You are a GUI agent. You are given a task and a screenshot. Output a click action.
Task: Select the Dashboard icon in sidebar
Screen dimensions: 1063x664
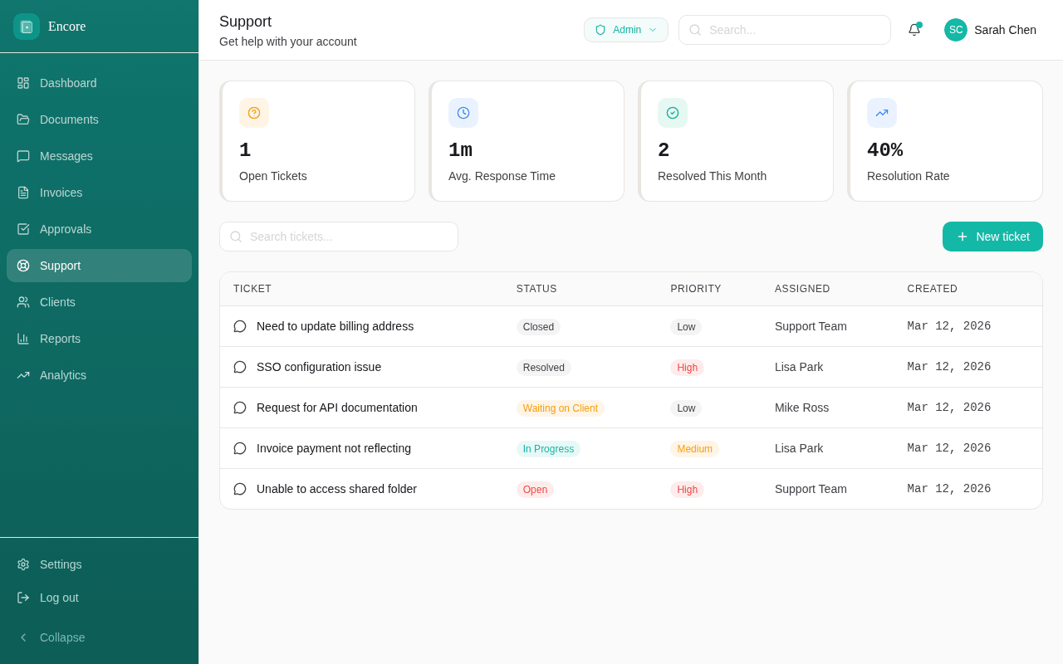(23, 83)
